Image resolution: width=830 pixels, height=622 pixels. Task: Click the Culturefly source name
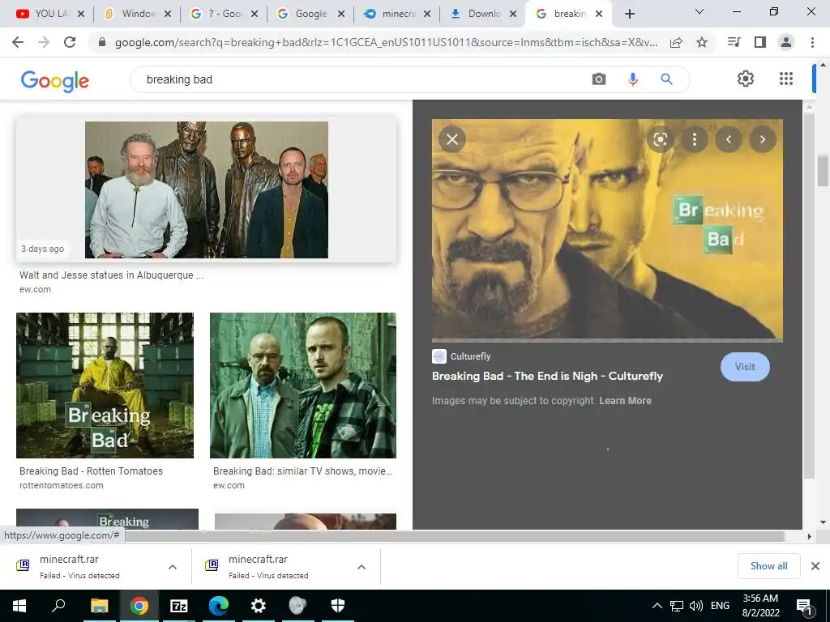(x=470, y=356)
